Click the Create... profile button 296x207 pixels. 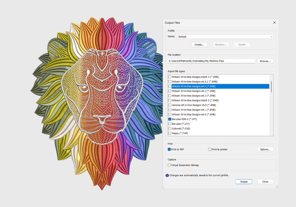pyautogui.click(x=199, y=45)
